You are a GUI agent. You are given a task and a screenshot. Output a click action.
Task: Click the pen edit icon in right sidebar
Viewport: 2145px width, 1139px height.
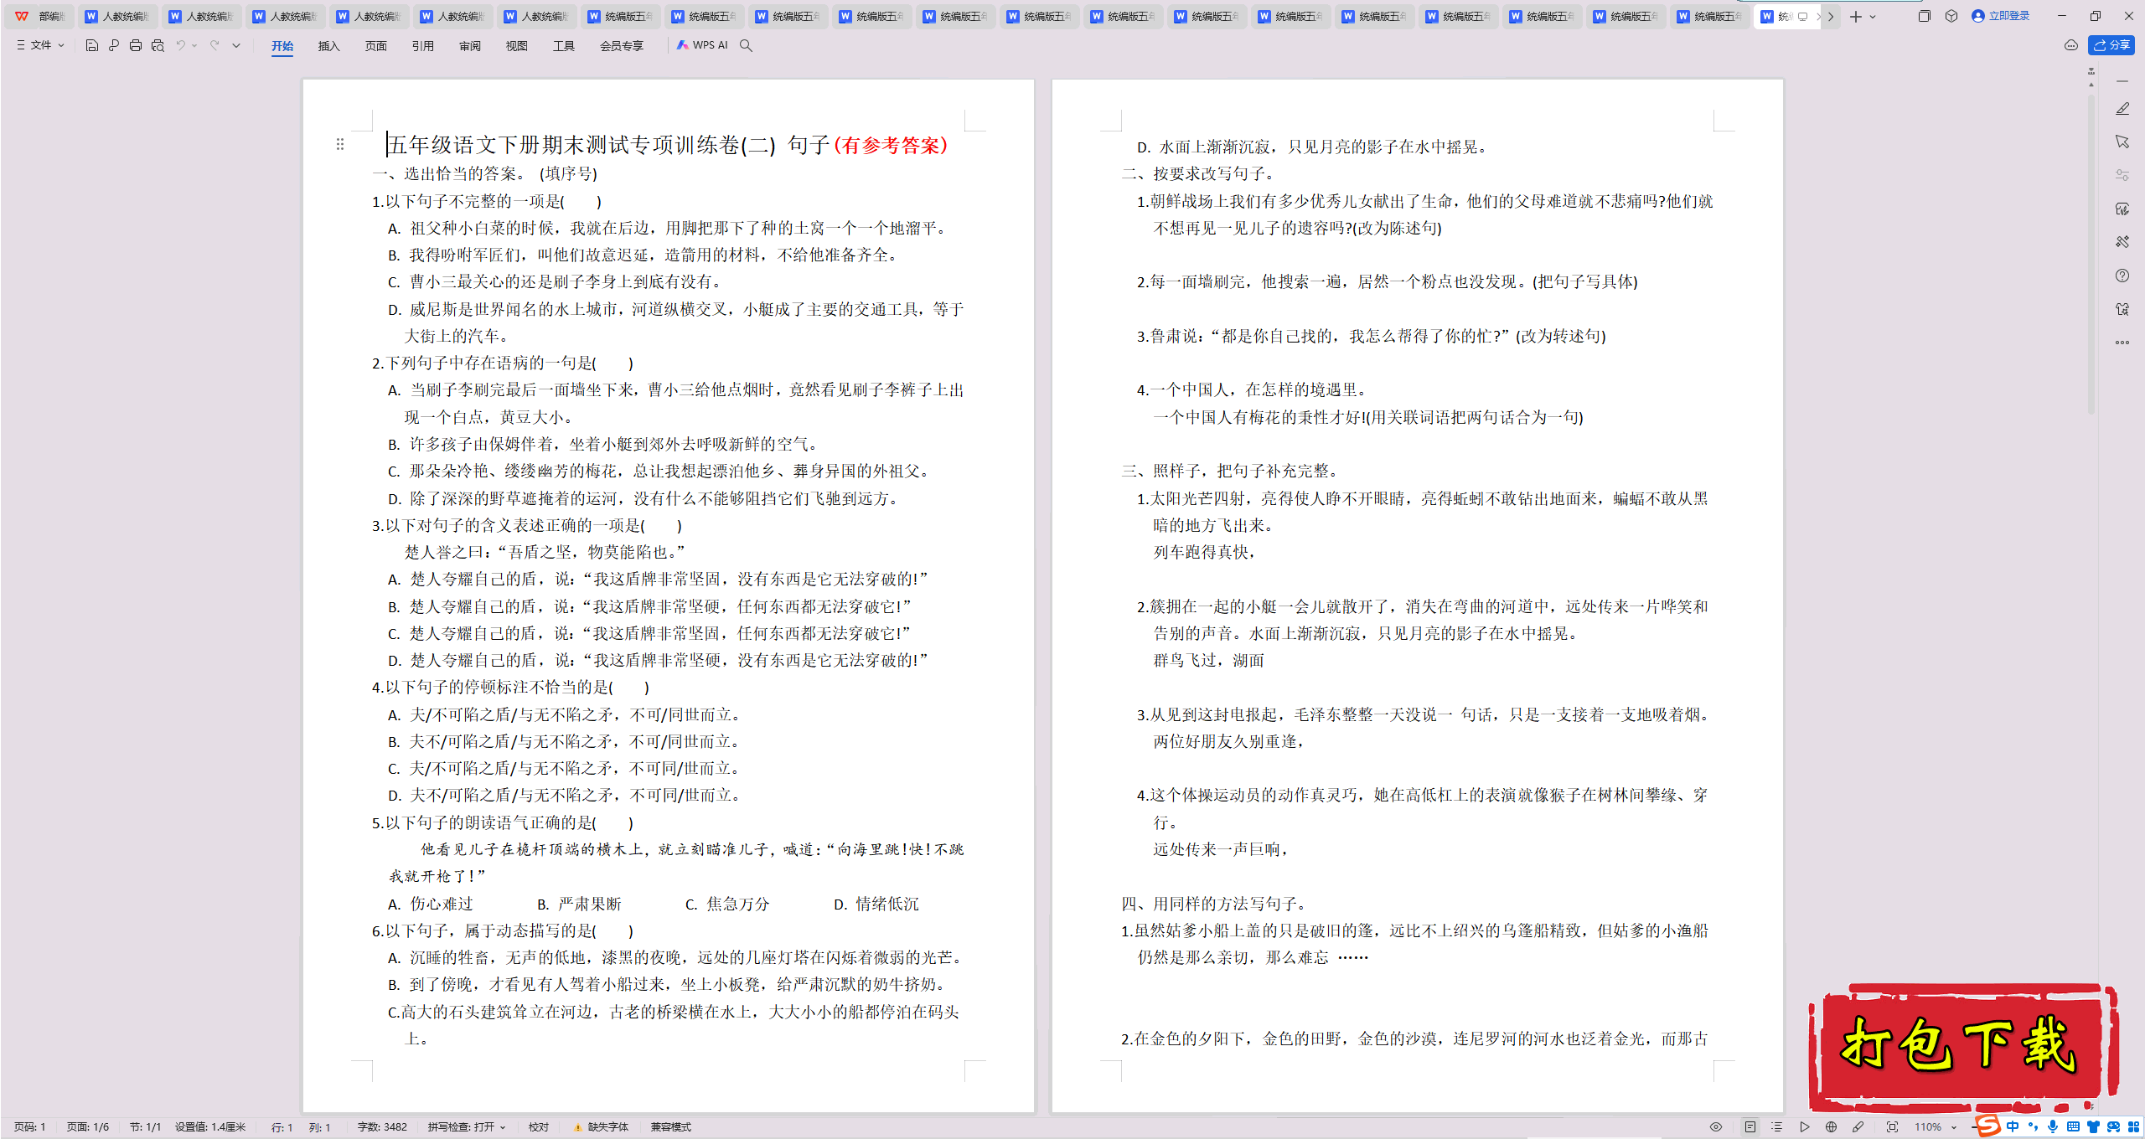coord(2122,109)
